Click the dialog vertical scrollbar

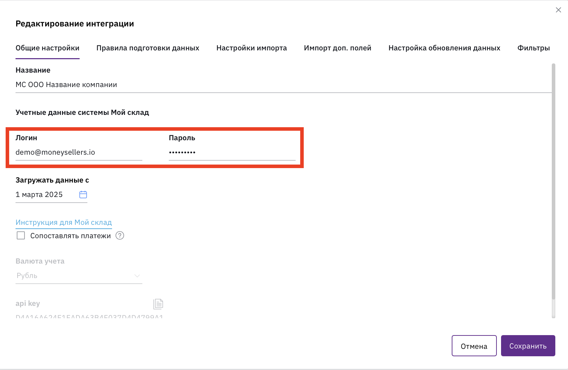pyautogui.click(x=554, y=181)
